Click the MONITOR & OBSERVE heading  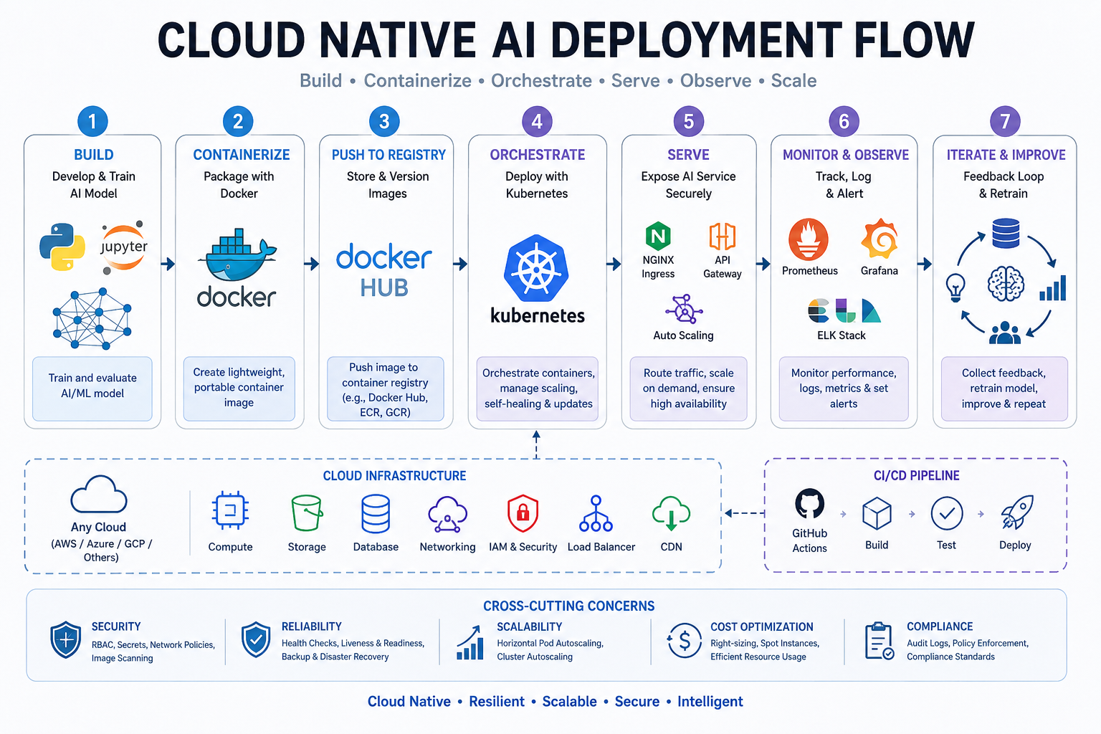tap(846, 155)
